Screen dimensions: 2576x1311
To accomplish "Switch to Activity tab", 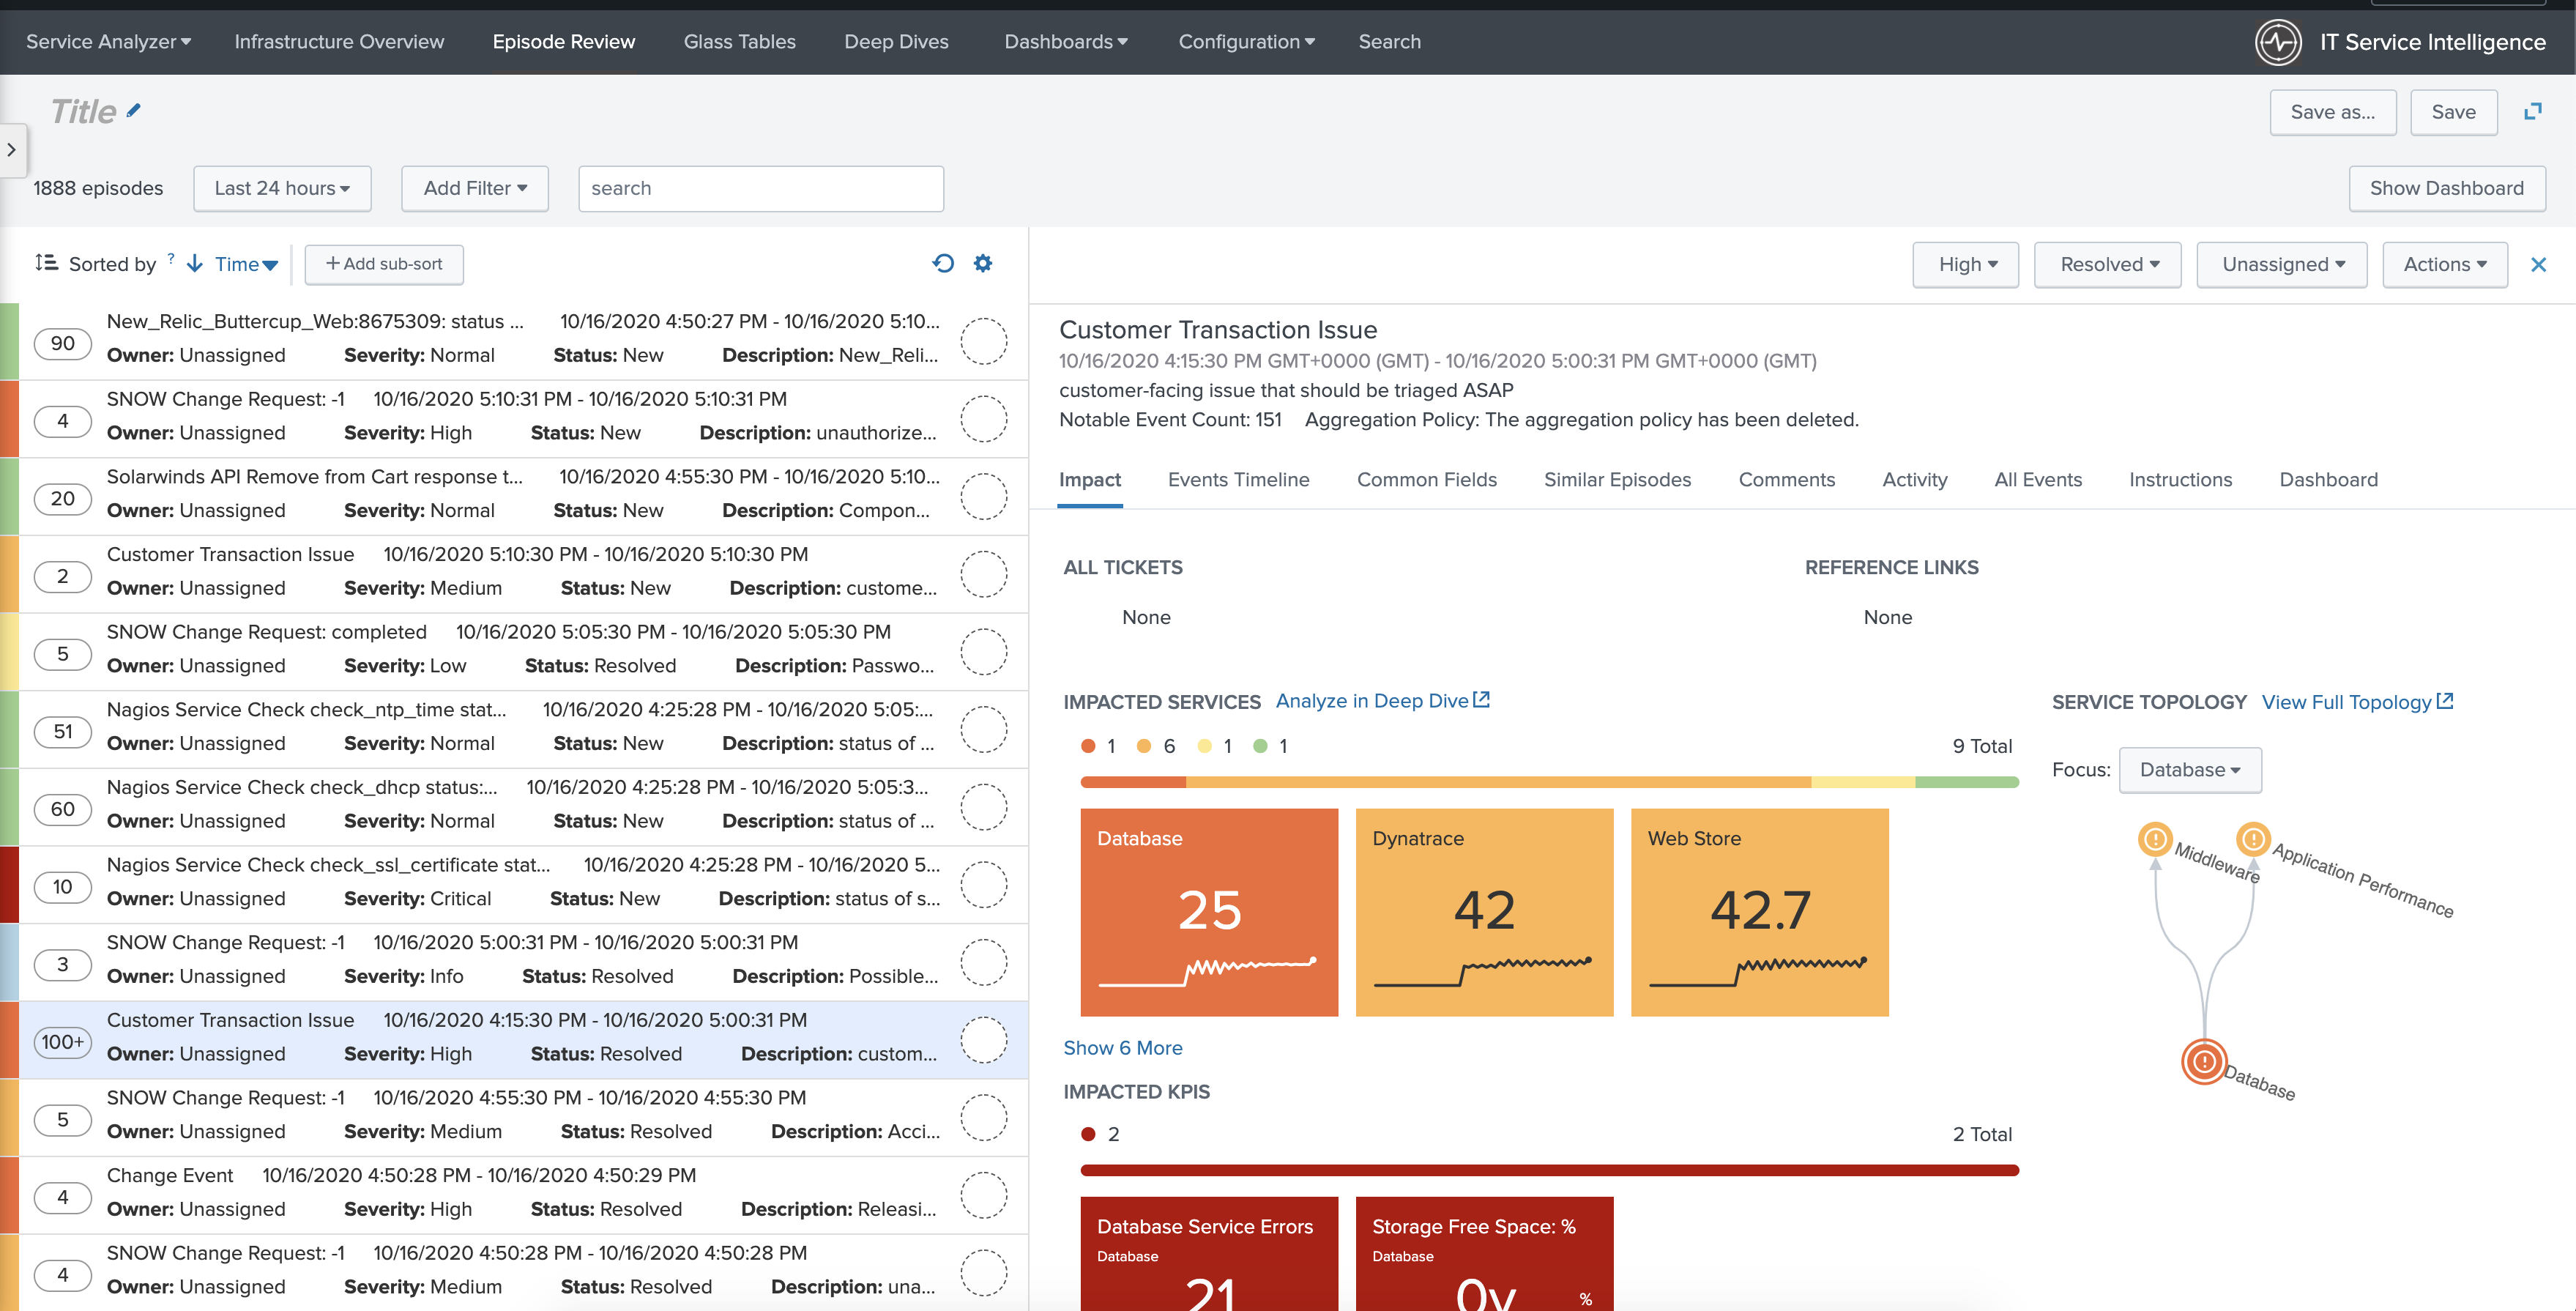I will click(x=1915, y=480).
